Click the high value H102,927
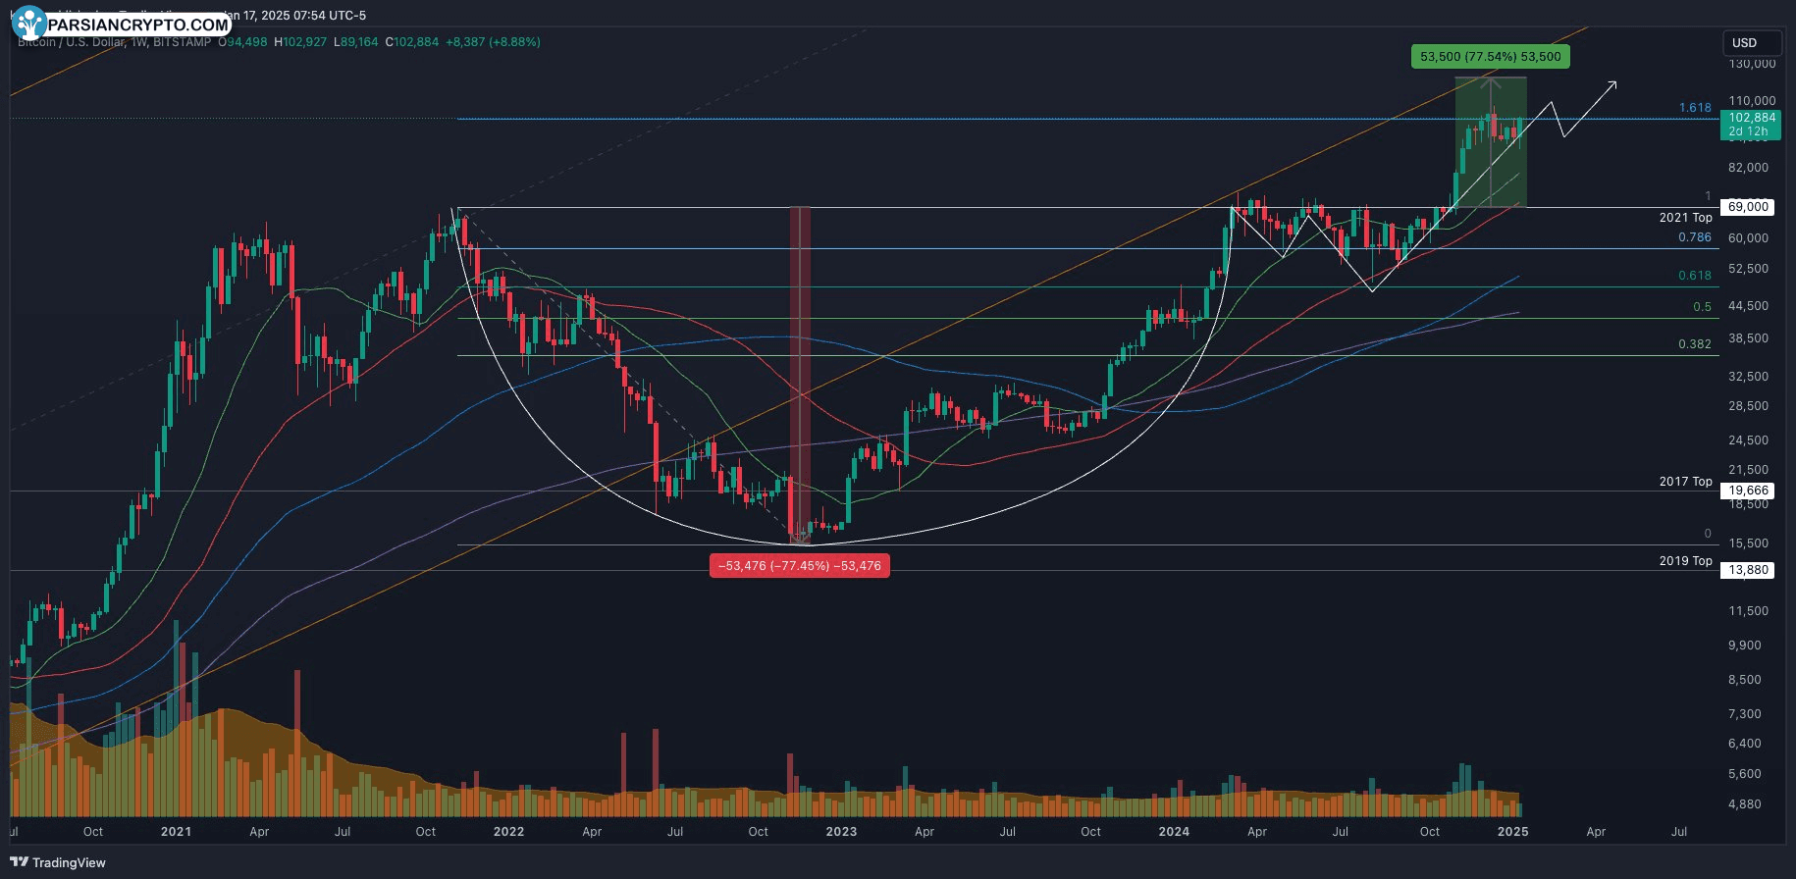The image size is (1796, 879). pos(300,42)
